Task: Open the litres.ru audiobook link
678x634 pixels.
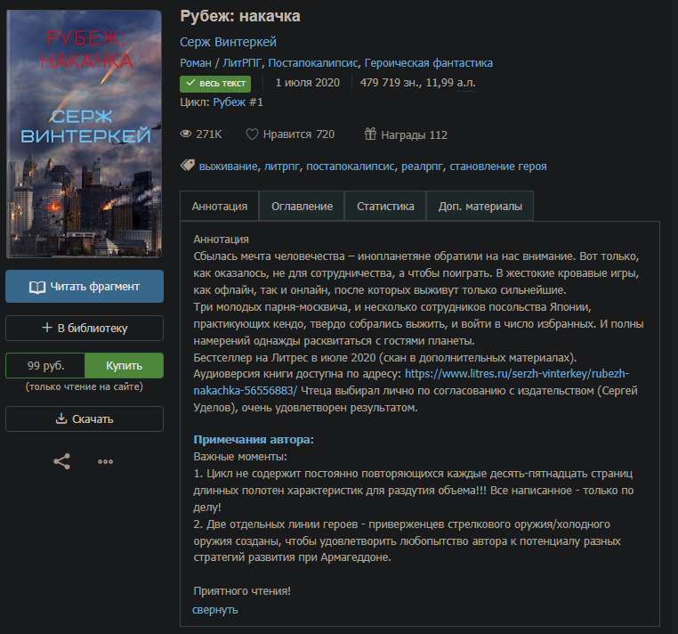Action: pos(517,374)
